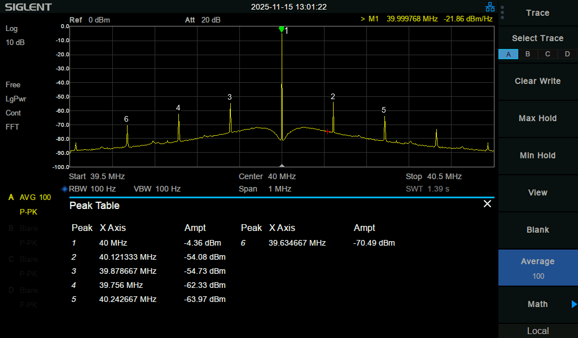
Task: Click the -21.86 dBm/Hz marker amplitude readout
Action: pyautogui.click(x=468, y=19)
